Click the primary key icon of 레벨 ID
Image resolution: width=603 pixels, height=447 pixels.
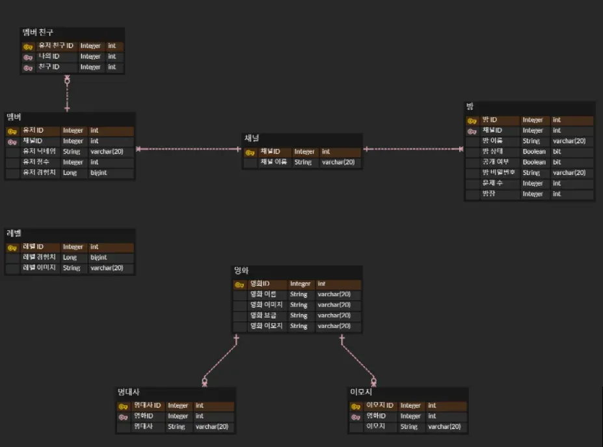pos(12,248)
